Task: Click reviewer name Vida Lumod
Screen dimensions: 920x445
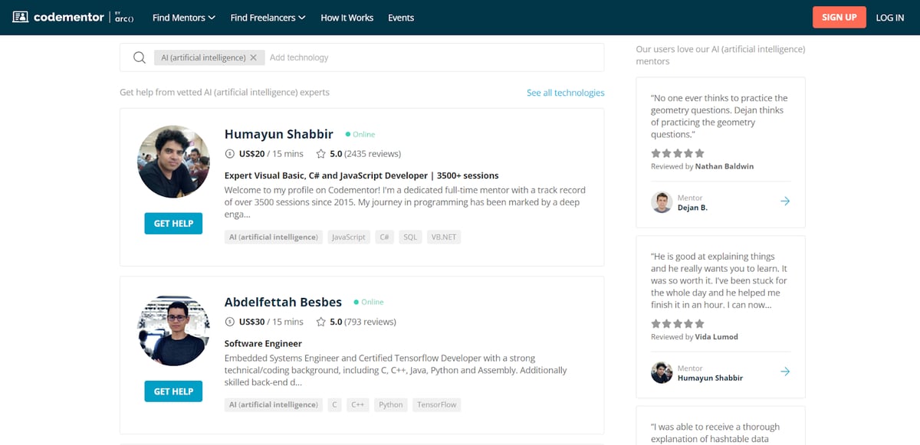Action: (717, 337)
